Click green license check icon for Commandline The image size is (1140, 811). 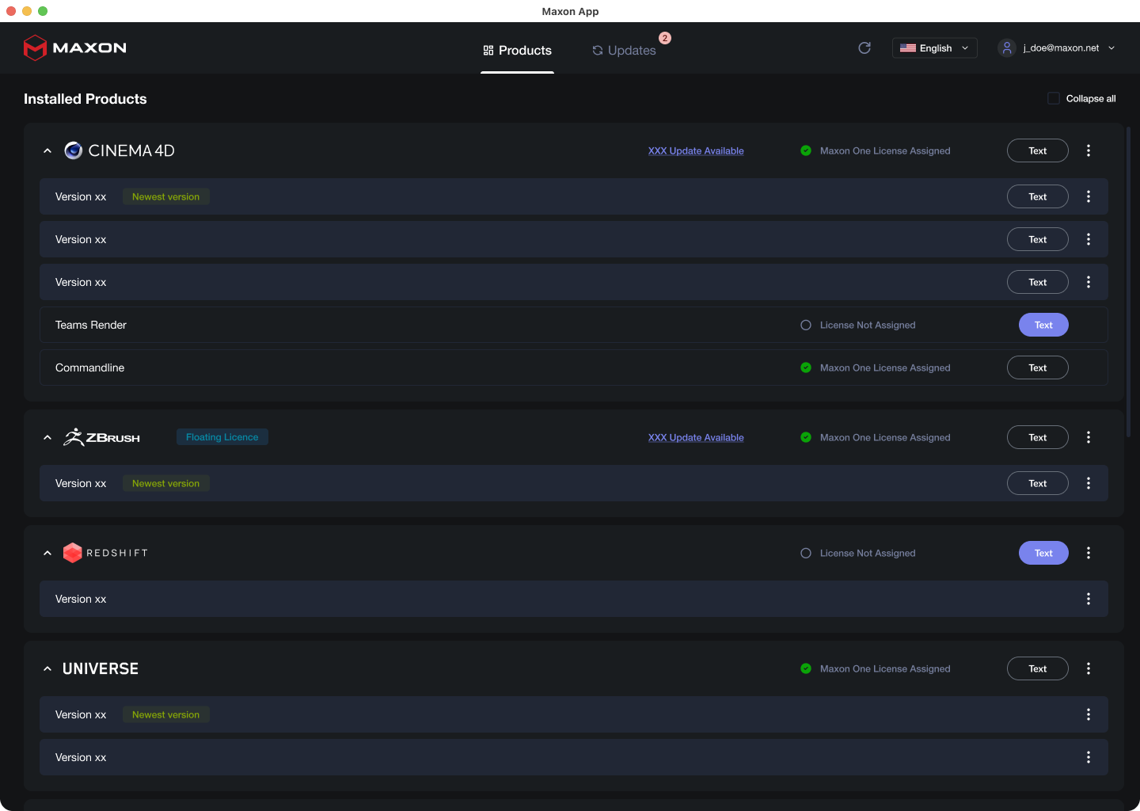point(806,367)
